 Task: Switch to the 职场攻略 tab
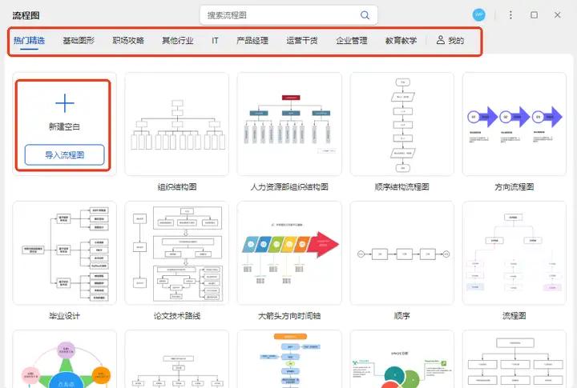pos(128,40)
